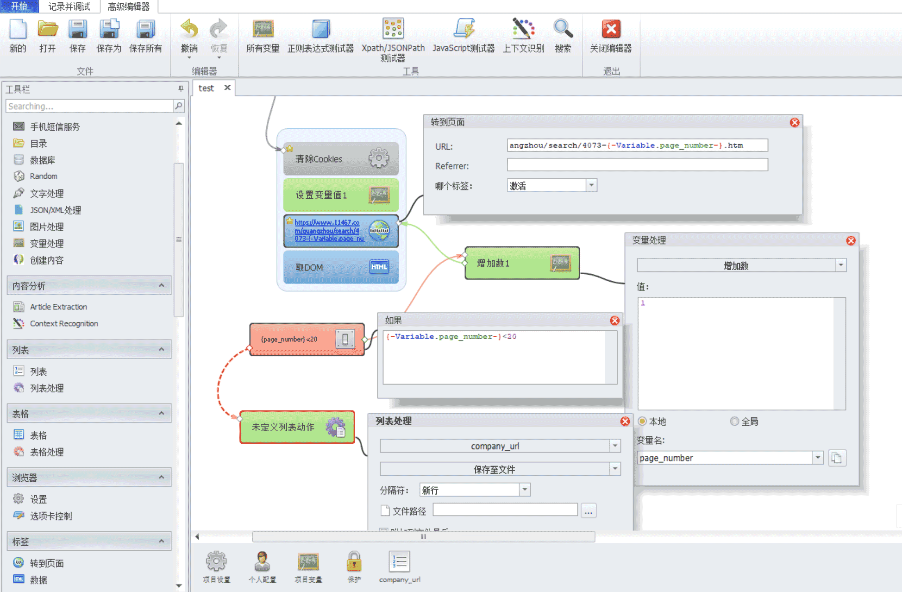Check the 文件路径 checkbox
The height and width of the screenshot is (592, 902).
tap(385, 510)
